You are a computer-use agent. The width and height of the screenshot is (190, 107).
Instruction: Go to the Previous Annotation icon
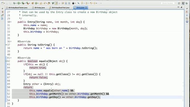(86, 3)
